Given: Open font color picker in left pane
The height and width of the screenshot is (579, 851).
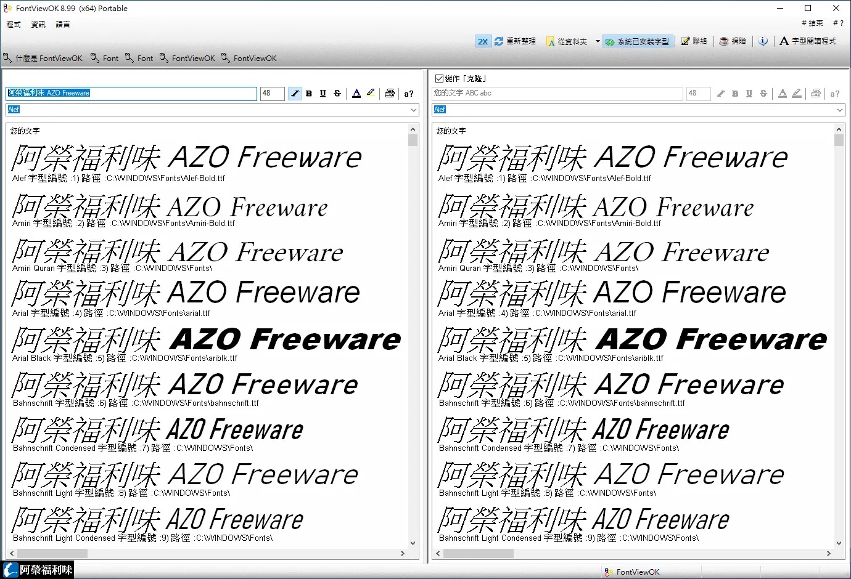Looking at the screenshot, I should [x=356, y=94].
